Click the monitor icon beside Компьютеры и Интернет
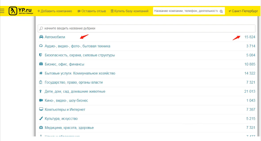 pyautogui.click(x=41, y=109)
